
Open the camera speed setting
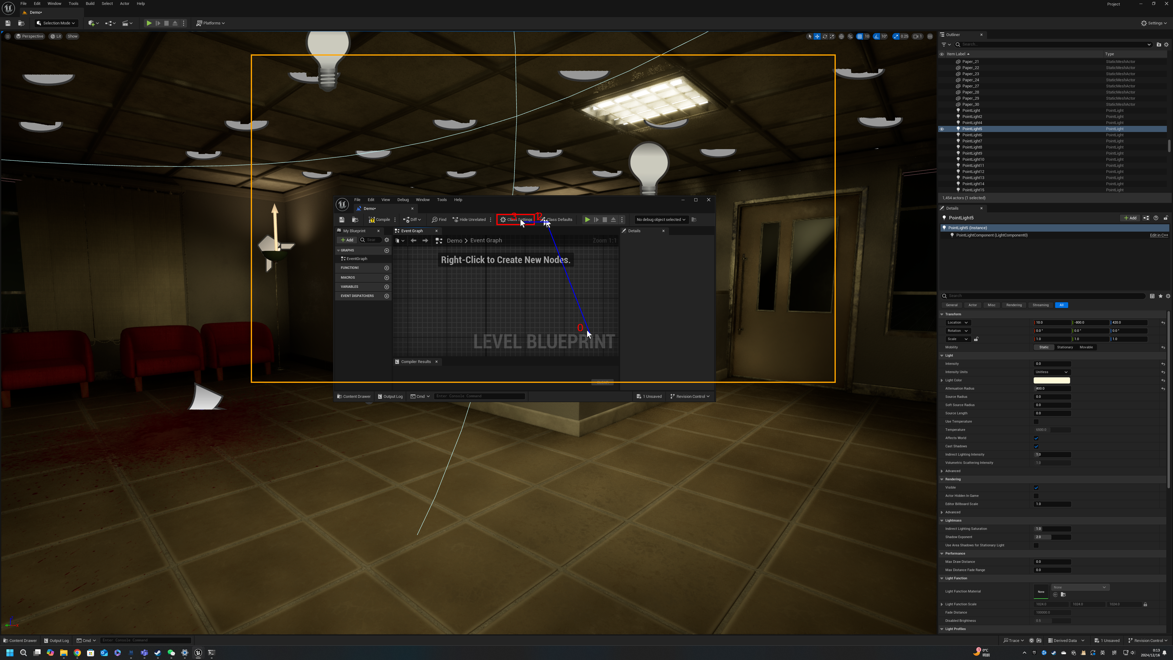coord(918,36)
